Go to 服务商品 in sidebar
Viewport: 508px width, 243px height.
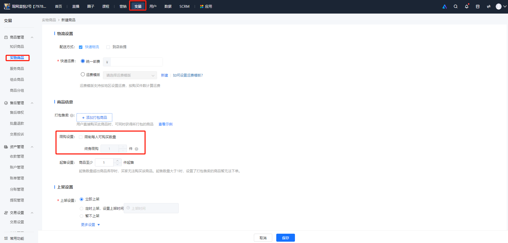click(x=17, y=69)
